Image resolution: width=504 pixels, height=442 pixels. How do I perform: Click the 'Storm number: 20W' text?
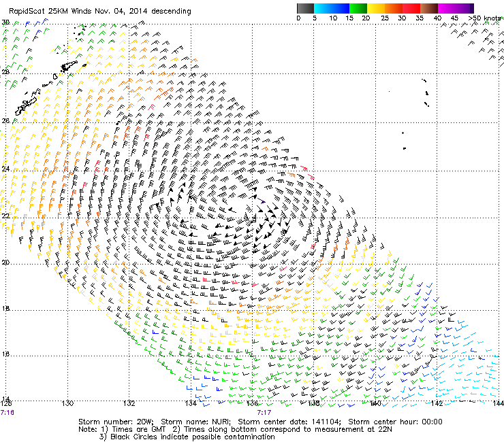click(116, 422)
